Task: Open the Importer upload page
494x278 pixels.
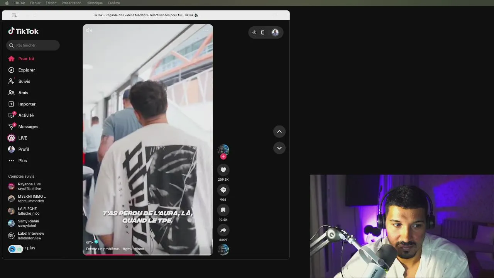Action: point(22,104)
